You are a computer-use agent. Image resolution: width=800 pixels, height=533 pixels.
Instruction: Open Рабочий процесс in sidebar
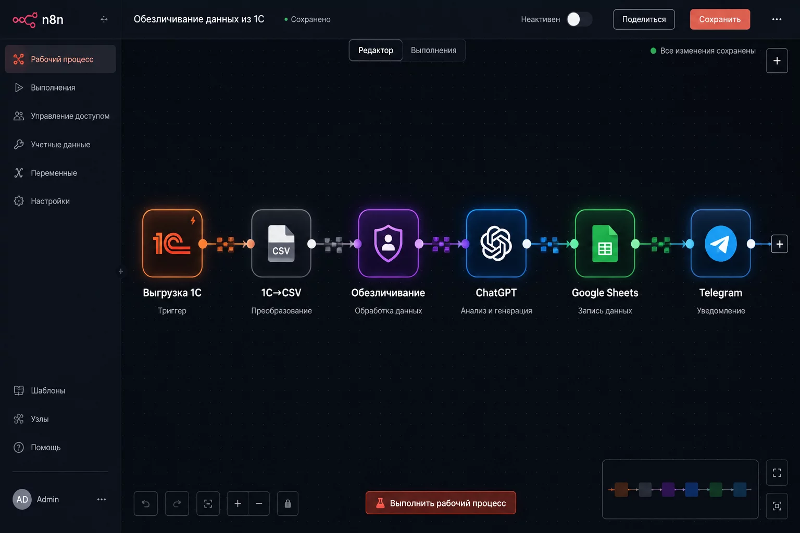[x=60, y=59]
